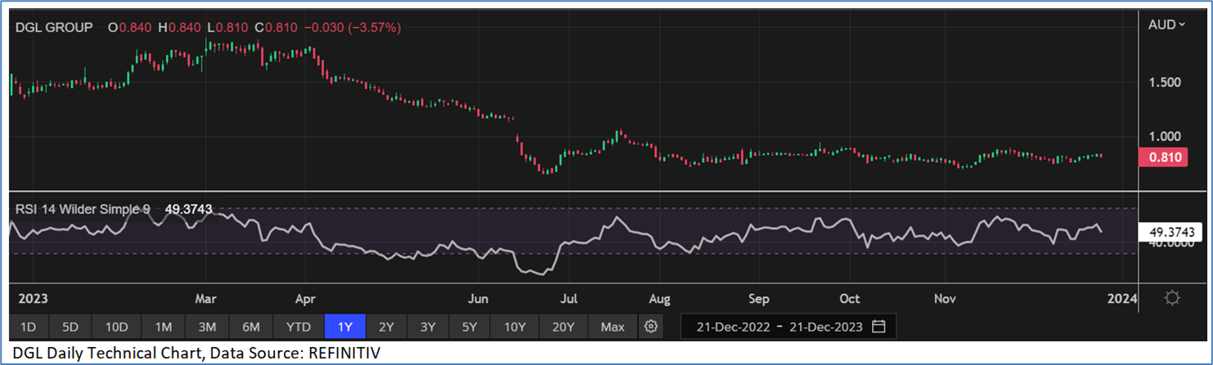Expand the AUD currency dropdown
The width and height of the screenshot is (1213, 365).
(x=1166, y=25)
